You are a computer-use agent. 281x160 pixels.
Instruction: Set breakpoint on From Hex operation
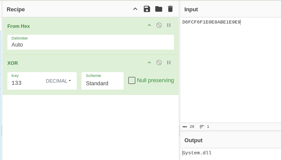pos(169,25)
